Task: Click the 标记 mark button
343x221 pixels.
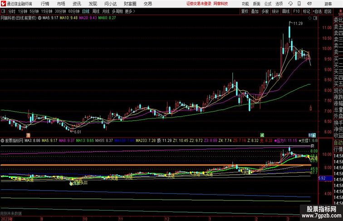Action: pos(306,11)
